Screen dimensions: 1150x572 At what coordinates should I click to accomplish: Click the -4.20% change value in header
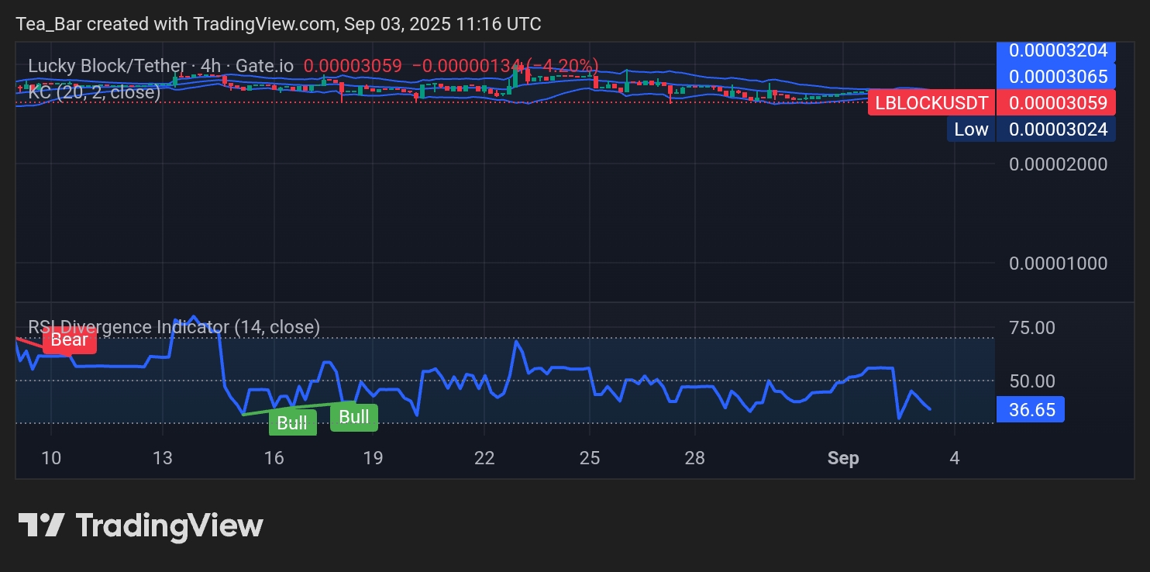562,66
